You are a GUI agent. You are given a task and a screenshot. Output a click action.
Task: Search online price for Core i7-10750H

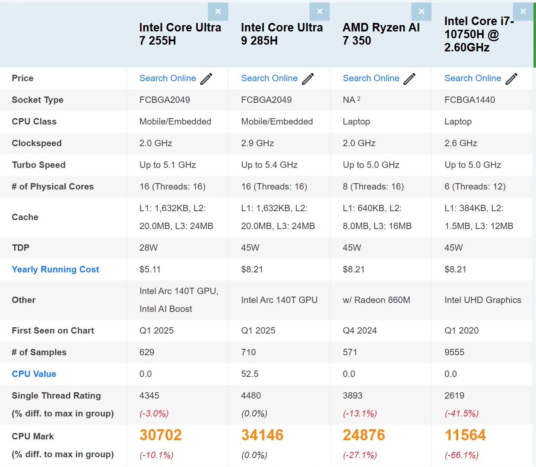[x=473, y=78]
